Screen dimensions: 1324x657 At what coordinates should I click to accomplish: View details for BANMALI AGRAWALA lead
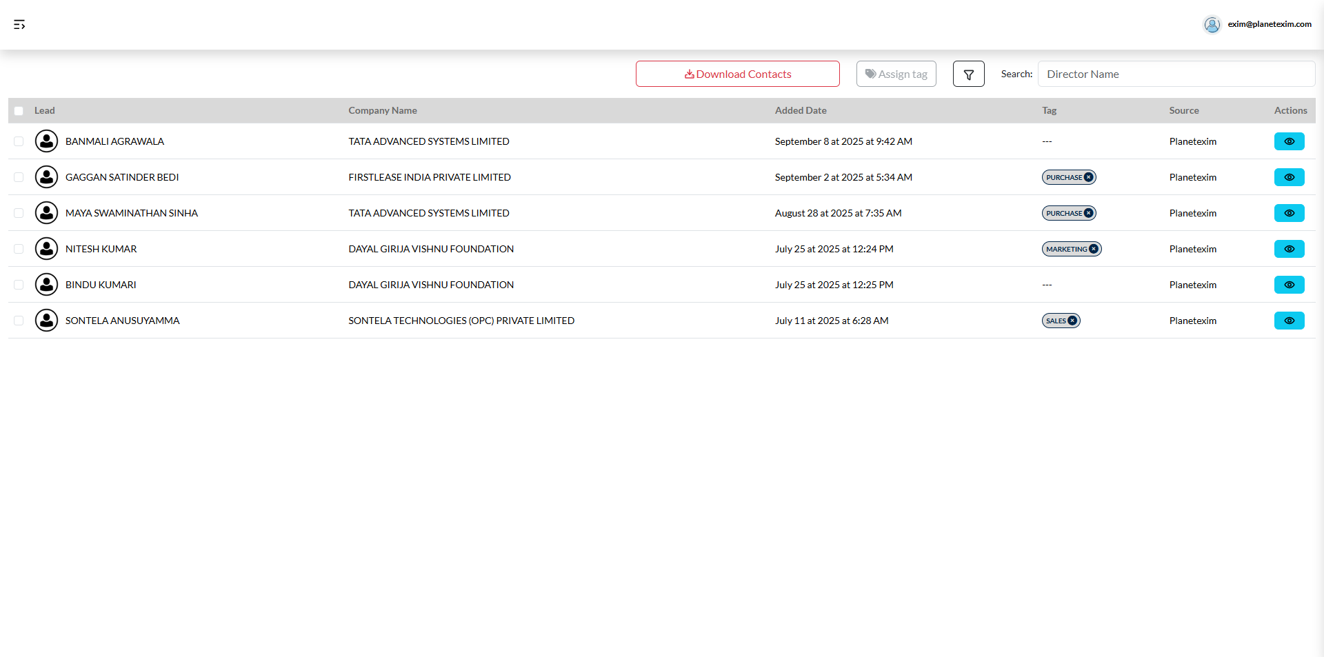[x=1289, y=141]
